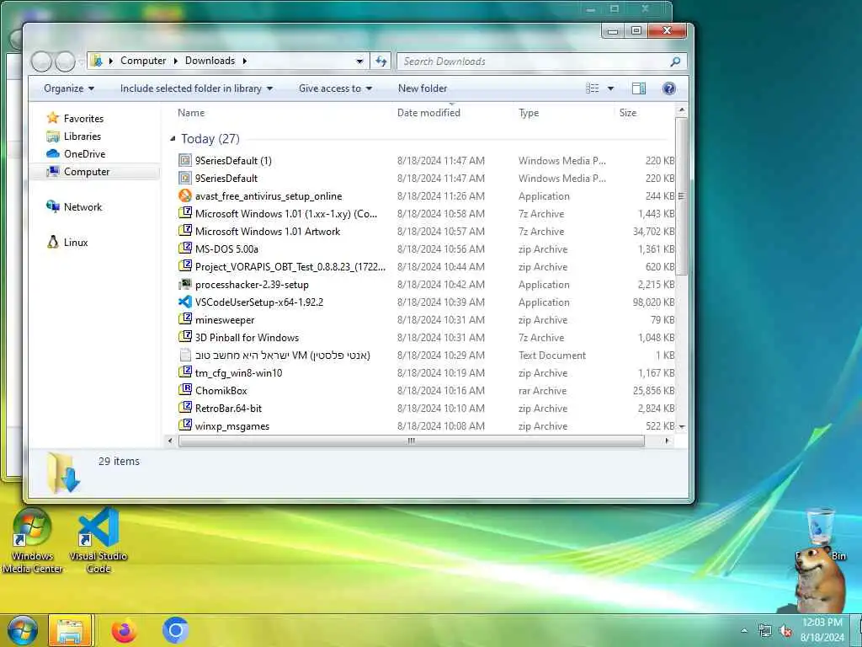Open the Give access to menu
This screenshot has width=862, height=647.
[x=335, y=88]
